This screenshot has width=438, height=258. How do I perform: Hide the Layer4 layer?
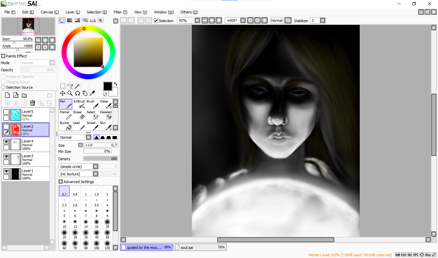(6, 141)
